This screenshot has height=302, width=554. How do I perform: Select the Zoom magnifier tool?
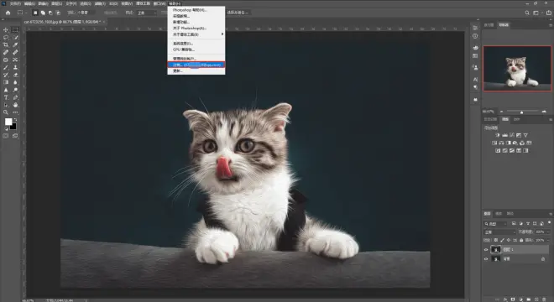point(6,112)
